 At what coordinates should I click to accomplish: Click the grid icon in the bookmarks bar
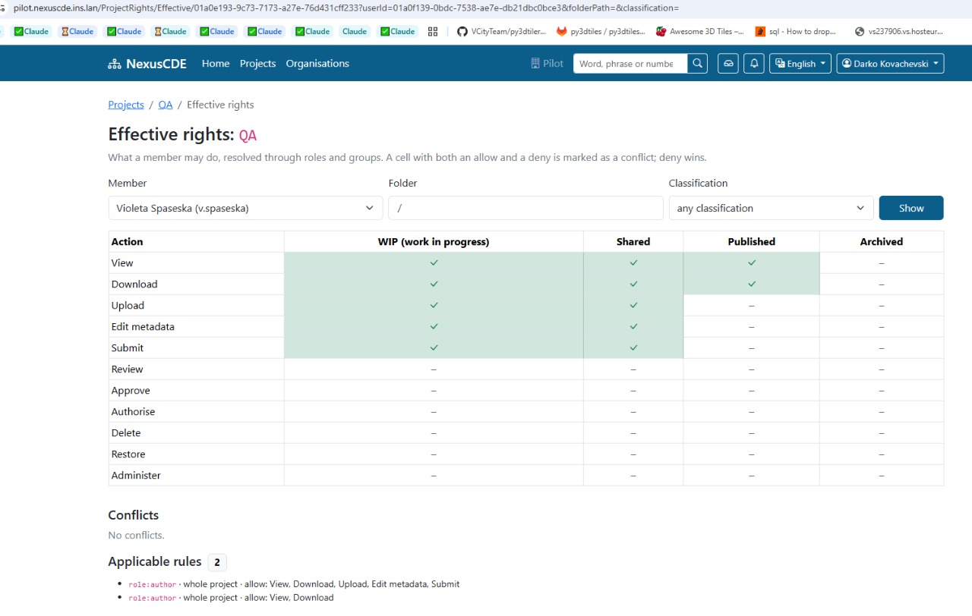[x=433, y=32]
